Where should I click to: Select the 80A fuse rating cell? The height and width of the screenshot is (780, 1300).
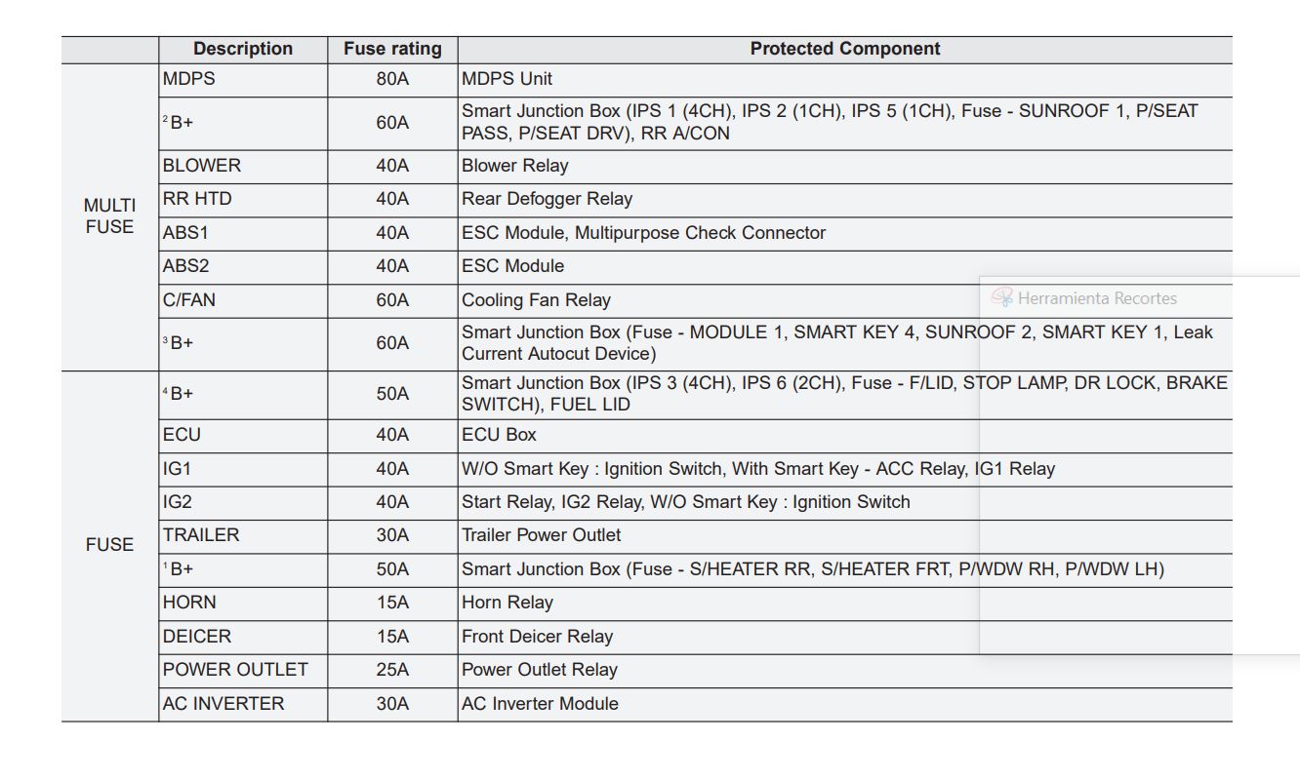pos(392,79)
